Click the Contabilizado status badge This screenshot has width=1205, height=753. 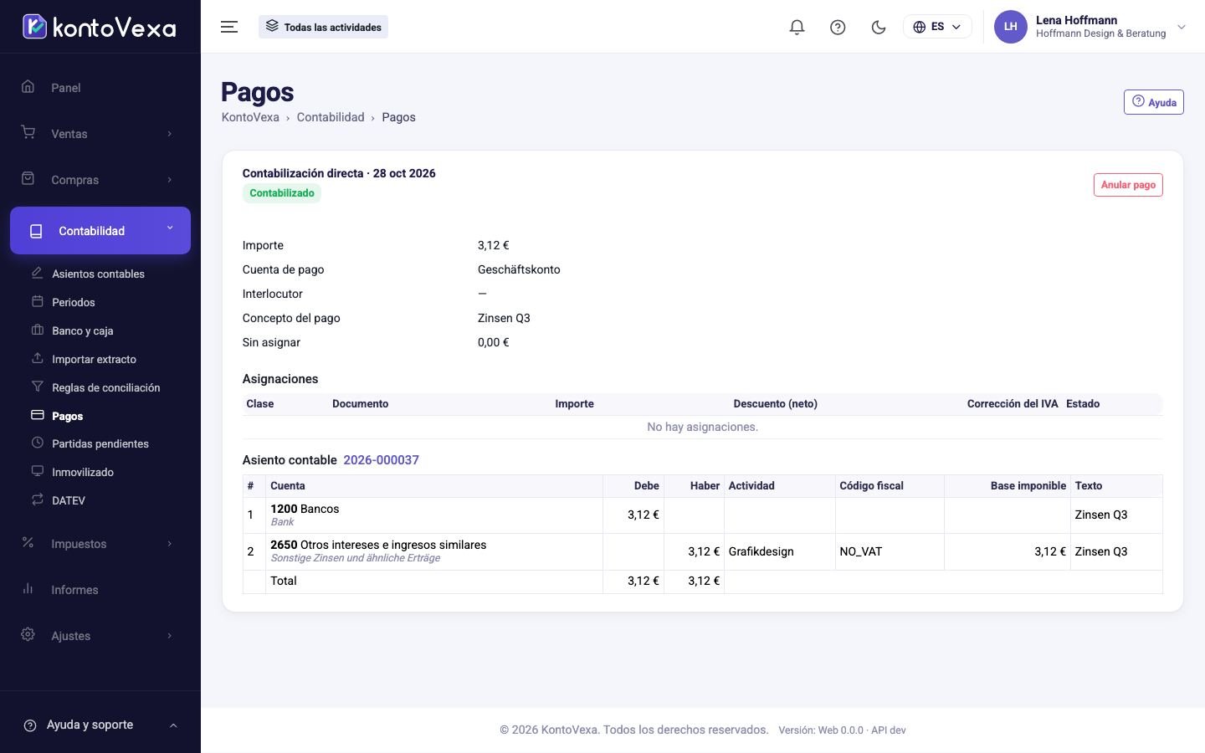(282, 193)
